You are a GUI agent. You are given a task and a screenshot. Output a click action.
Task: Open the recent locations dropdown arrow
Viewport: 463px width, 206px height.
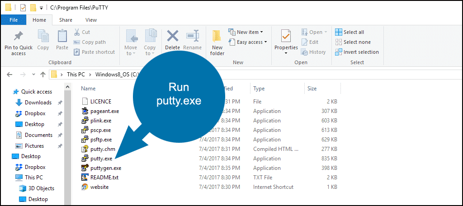[33, 75]
